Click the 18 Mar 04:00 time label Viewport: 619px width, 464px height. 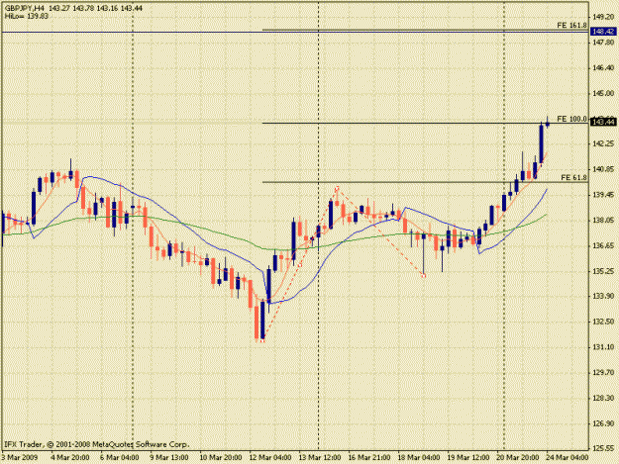pyautogui.click(x=419, y=457)
